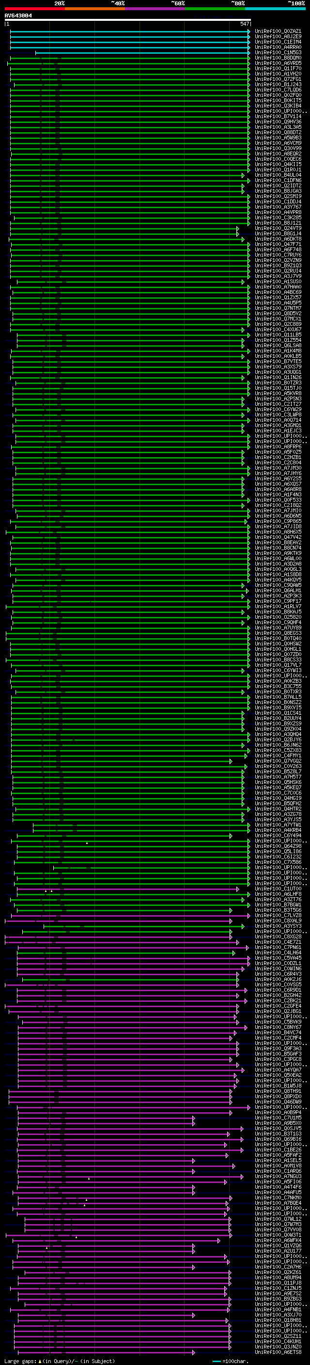This screenshot has height=1365, width=310.
Task: Click the label UniRef100_A3QHQ4
Action: 278,735
